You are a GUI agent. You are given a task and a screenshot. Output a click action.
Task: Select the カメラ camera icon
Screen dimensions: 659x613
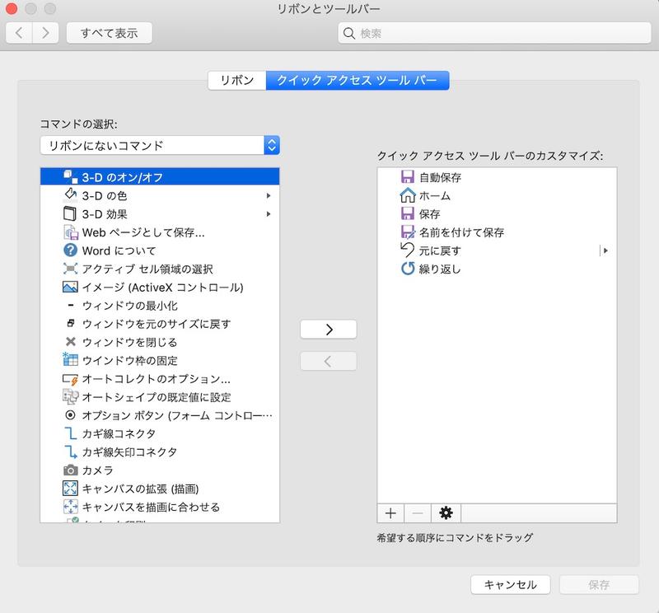70,470
